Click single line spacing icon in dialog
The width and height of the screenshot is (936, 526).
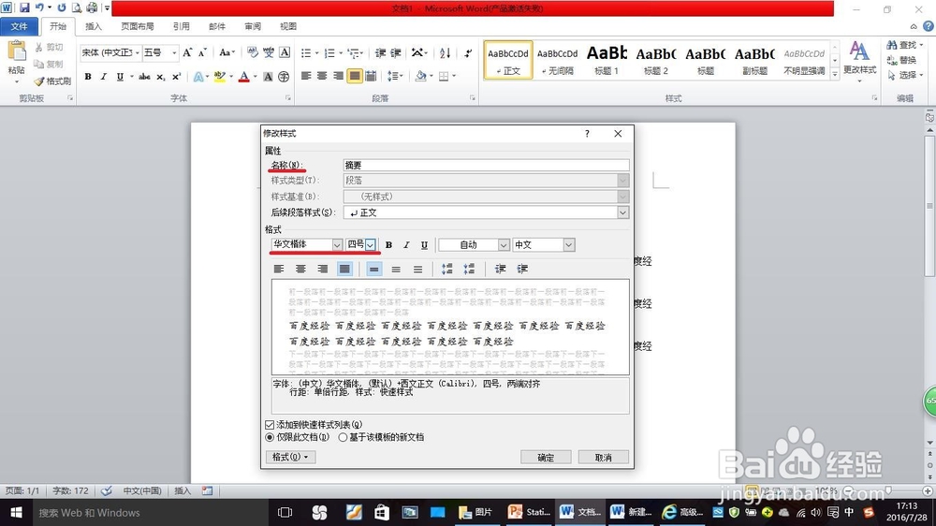pyautogui.click(x=373, y=270)
